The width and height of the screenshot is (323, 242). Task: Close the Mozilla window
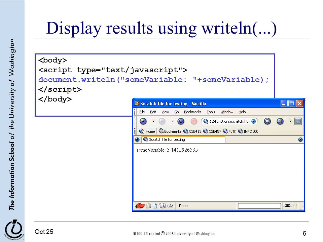(299, 103)
